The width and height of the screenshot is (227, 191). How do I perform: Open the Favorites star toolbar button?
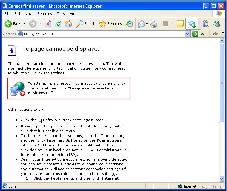coord(110,24)
